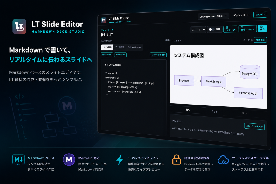This screenshot has height=184, width=276.
Task: Click the 'flowchart LR' line in editor
Action: (112, 78)
